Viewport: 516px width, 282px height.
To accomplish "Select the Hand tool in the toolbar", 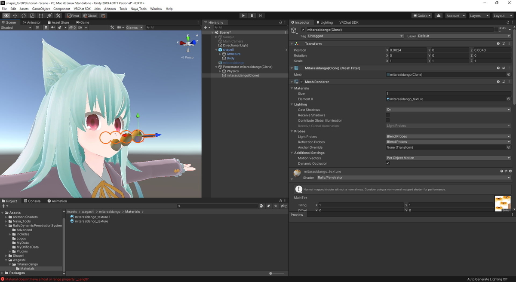I will [x=6, y=15].
